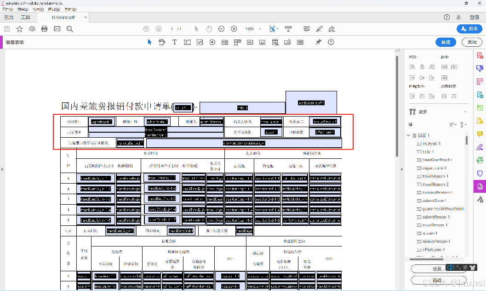This screenshot has width=486, height=291.
Task: Open the sign document pen tool
Action: [332, 29]
